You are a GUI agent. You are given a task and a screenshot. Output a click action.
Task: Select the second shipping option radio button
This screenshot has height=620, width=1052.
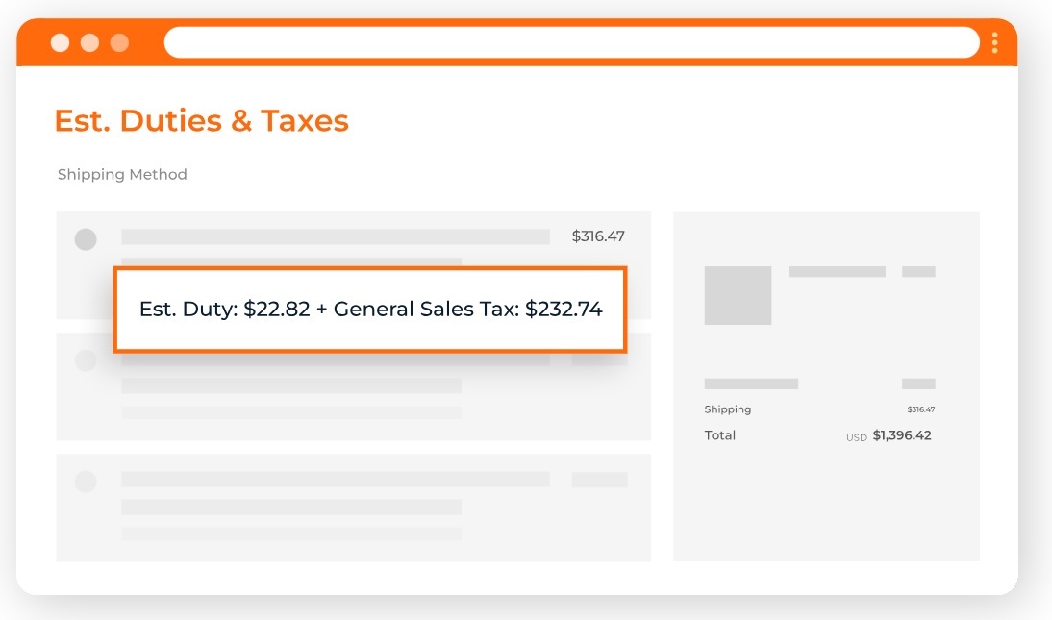point(86,360)
